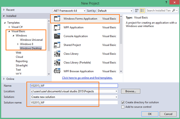
Task: Select the Reporting template category
Action: (21, 61)
